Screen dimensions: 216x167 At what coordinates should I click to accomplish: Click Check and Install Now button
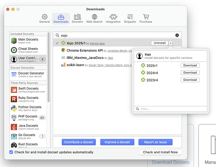click(160, 152)
